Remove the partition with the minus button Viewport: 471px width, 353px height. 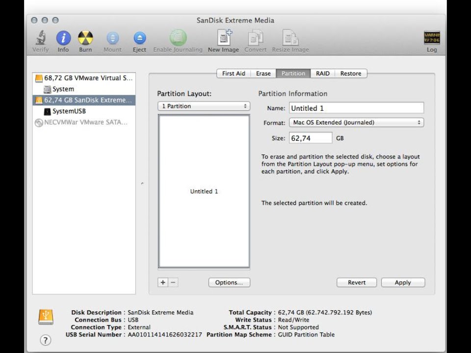tap(173, 282)
